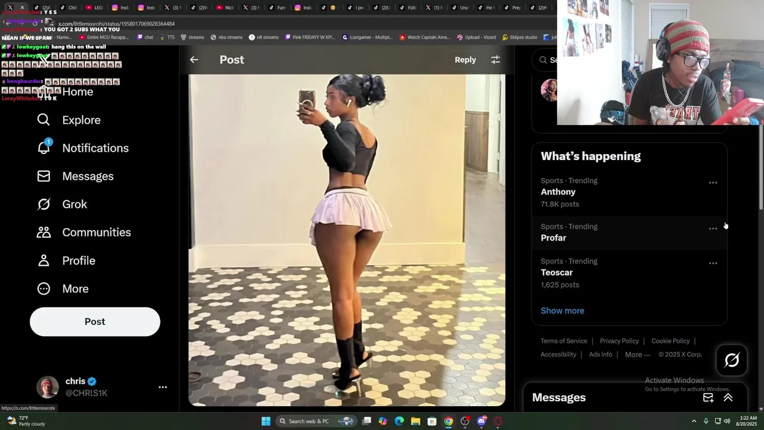Click the chris account avatar
The image size is (764, 430).
pos(48,387)
